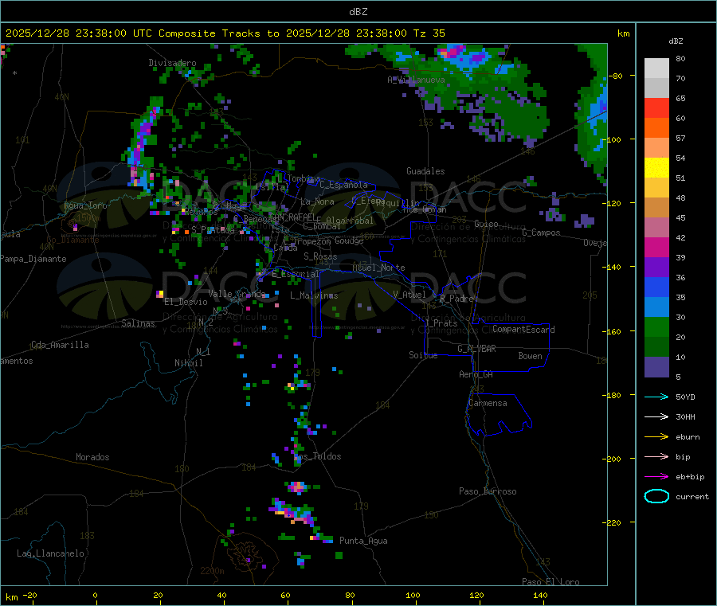Select the purple 39 dBZ swatch
The width and height of the screenshot is (717, 606).
coord(656,268)
